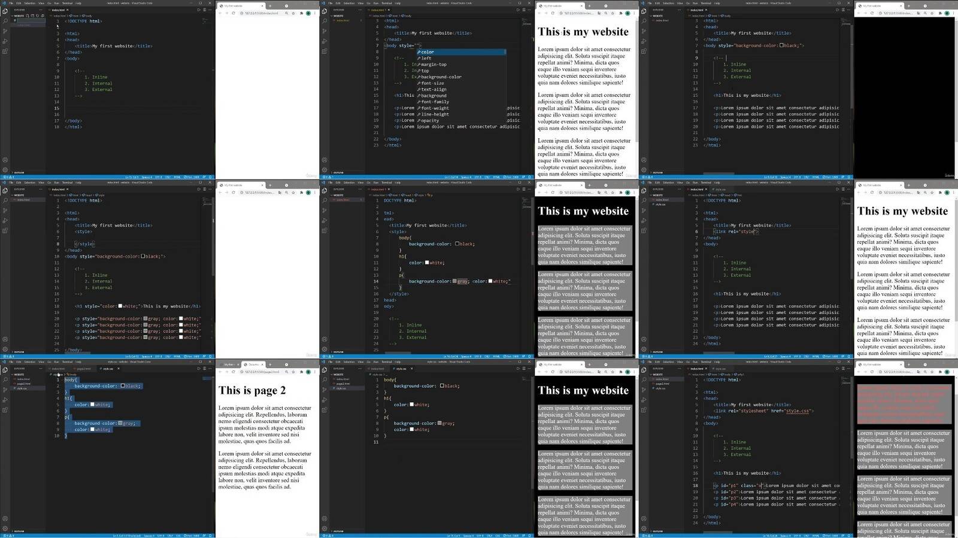Viewport: 958px width, 538px height.
Task: Open new browser tab beside the unselected style.css code
Action: click(x=589, y=364)
